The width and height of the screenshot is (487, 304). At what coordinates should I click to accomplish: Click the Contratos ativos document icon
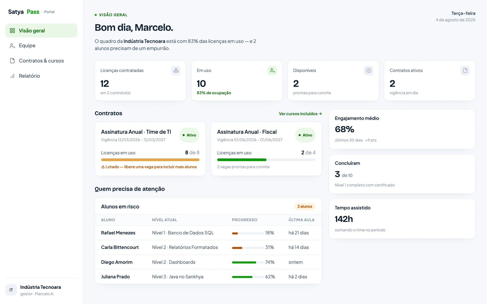click(465, 71)
